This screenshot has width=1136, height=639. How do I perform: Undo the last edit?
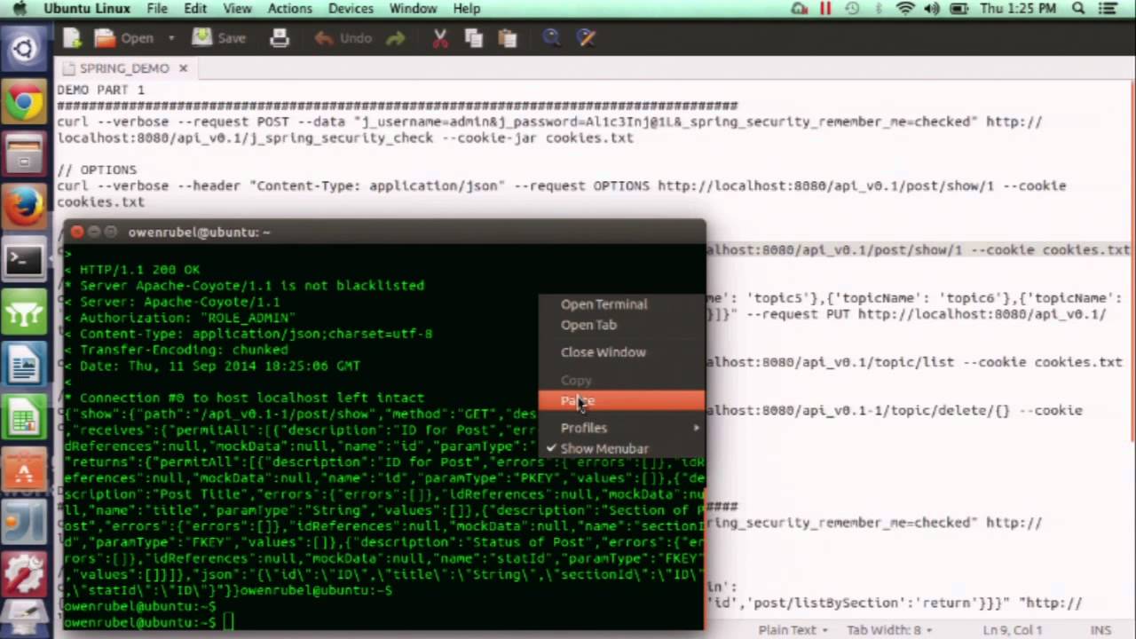tap(343, 38)
